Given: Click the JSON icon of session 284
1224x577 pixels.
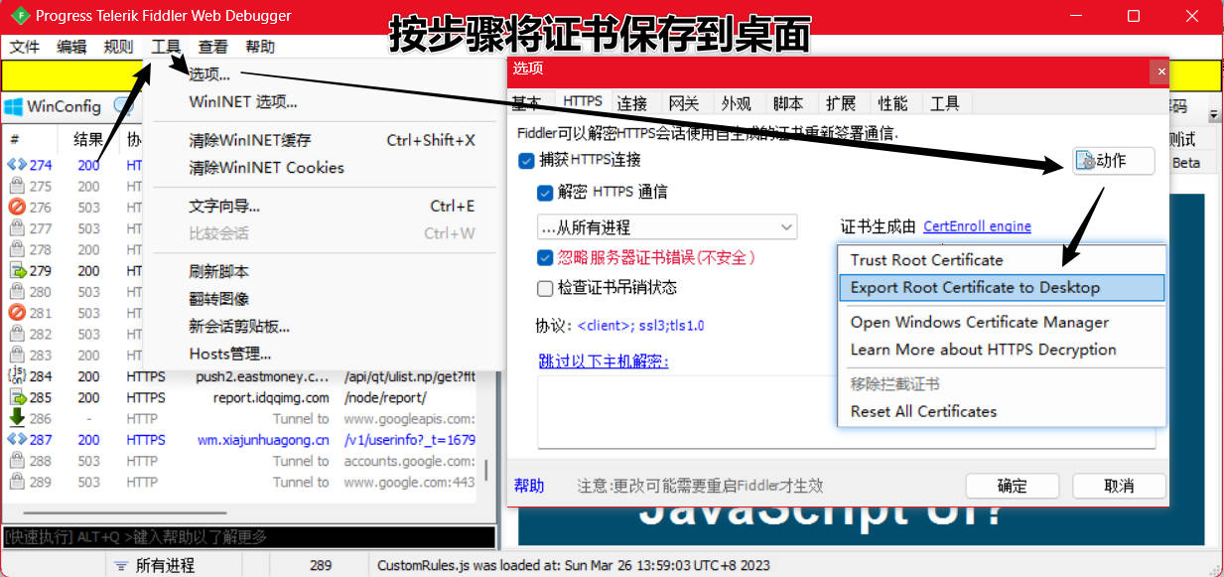Looking at the screenshot, I should 17,376.
